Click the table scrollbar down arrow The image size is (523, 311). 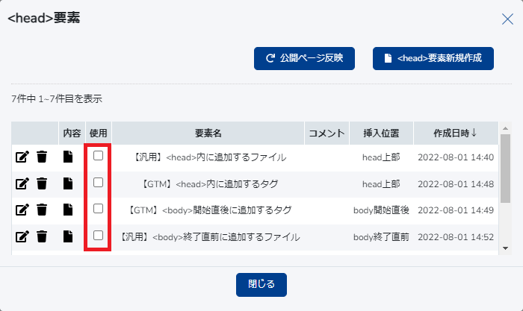(506, 248)
